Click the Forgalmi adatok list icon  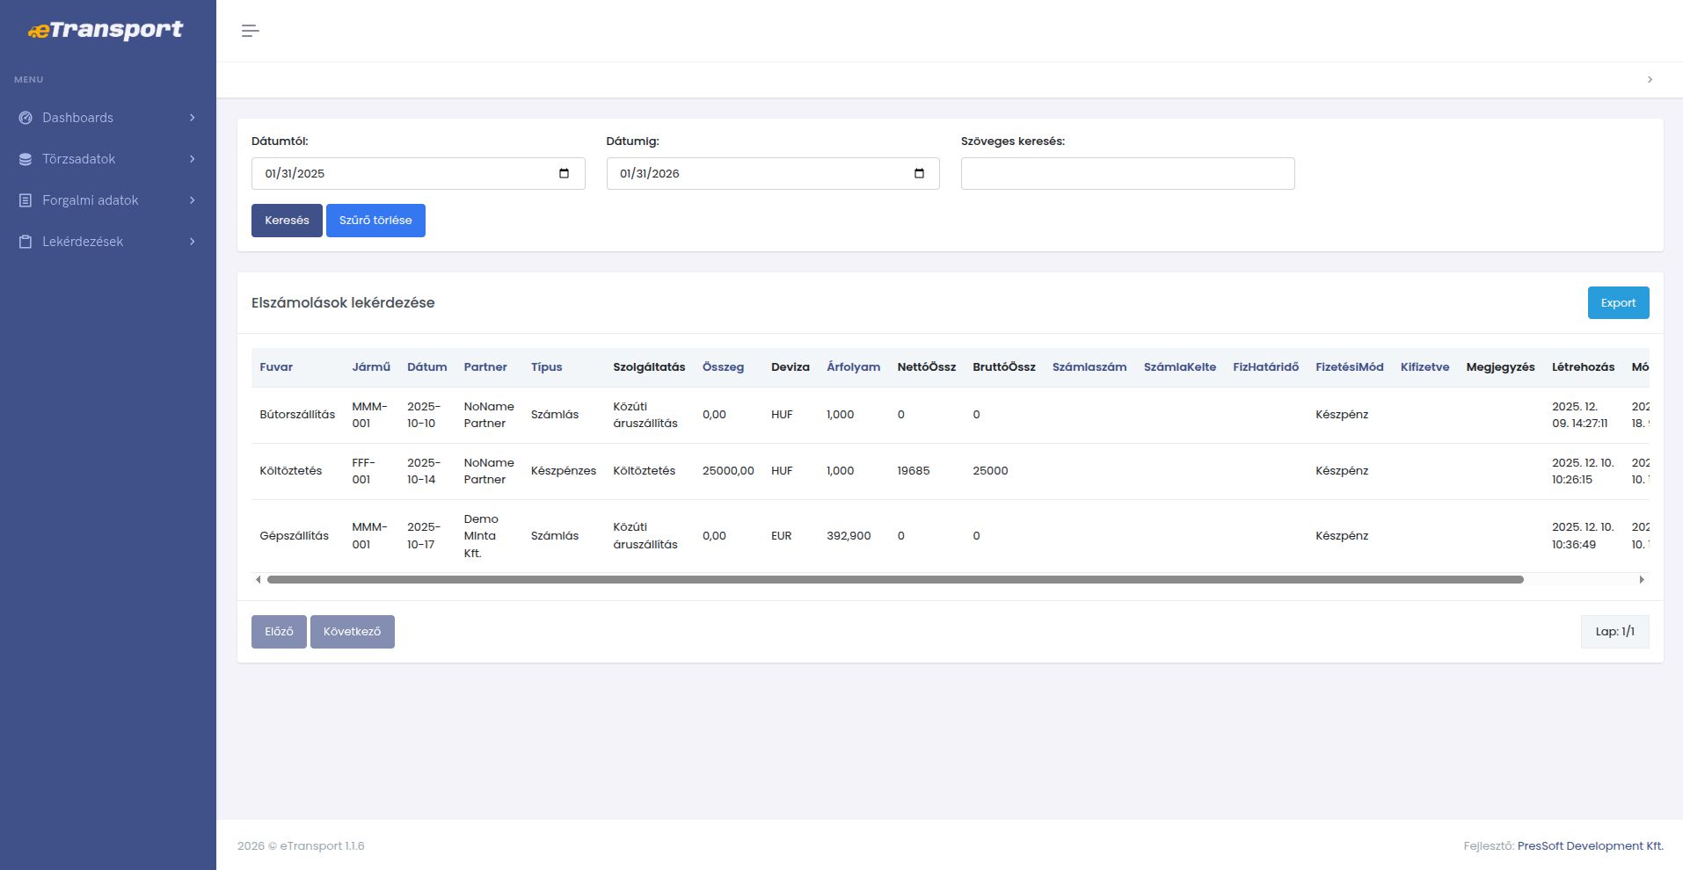[25, 200]
